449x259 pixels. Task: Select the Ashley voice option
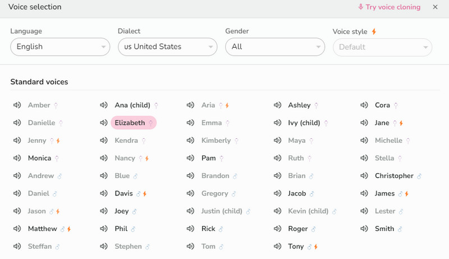[299, 105]
